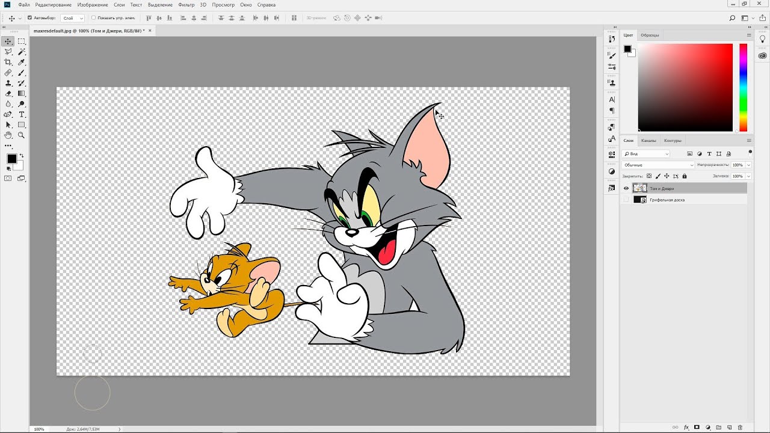Toggle the layer filtering on/off switch

750,152
